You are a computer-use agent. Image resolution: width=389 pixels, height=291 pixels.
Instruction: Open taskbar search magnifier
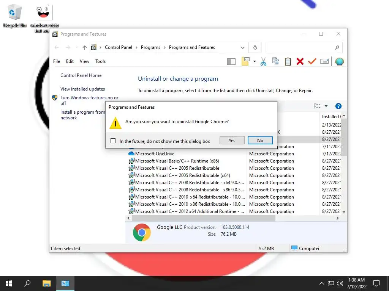pyautogui.click(x=27, y=283)
